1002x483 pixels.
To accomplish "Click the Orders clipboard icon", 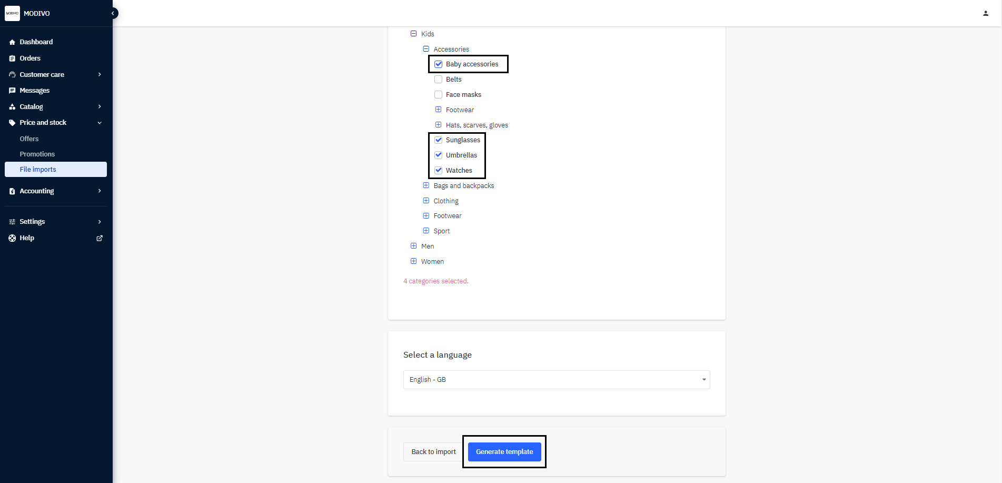I will (x=12, y=58).
